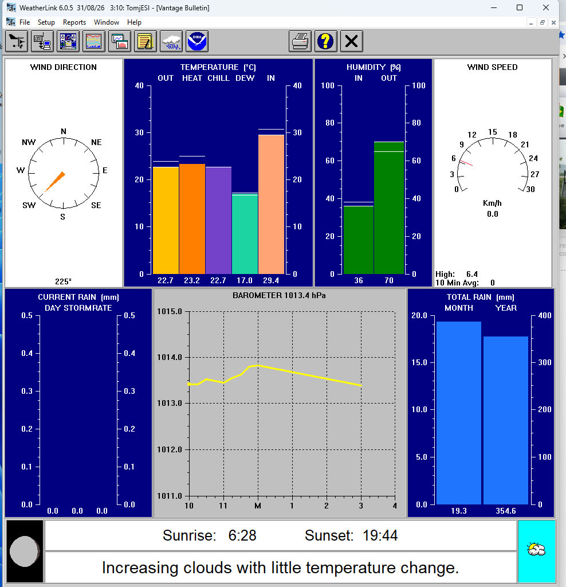Screen dimensions: 566x587
Task: Open the yellow notepad log icon
Action: pos(145,41)
